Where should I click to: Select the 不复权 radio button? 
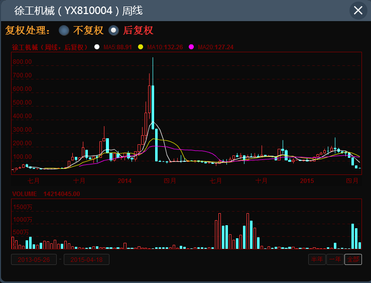click(64, 31)
